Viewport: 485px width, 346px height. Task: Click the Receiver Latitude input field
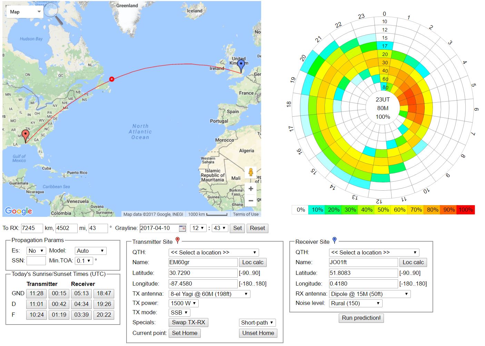(363, 273)
